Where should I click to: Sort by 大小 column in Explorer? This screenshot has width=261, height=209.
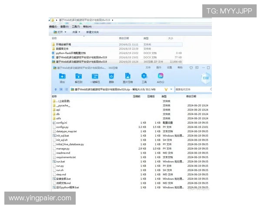pos(171,38)
